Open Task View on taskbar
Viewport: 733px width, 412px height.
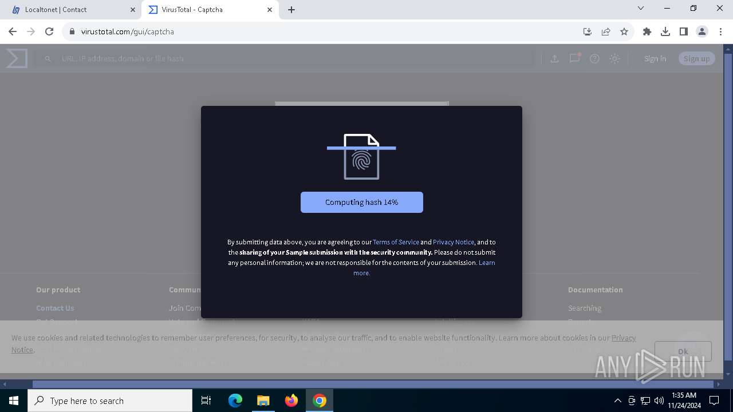tap(206, 401)
